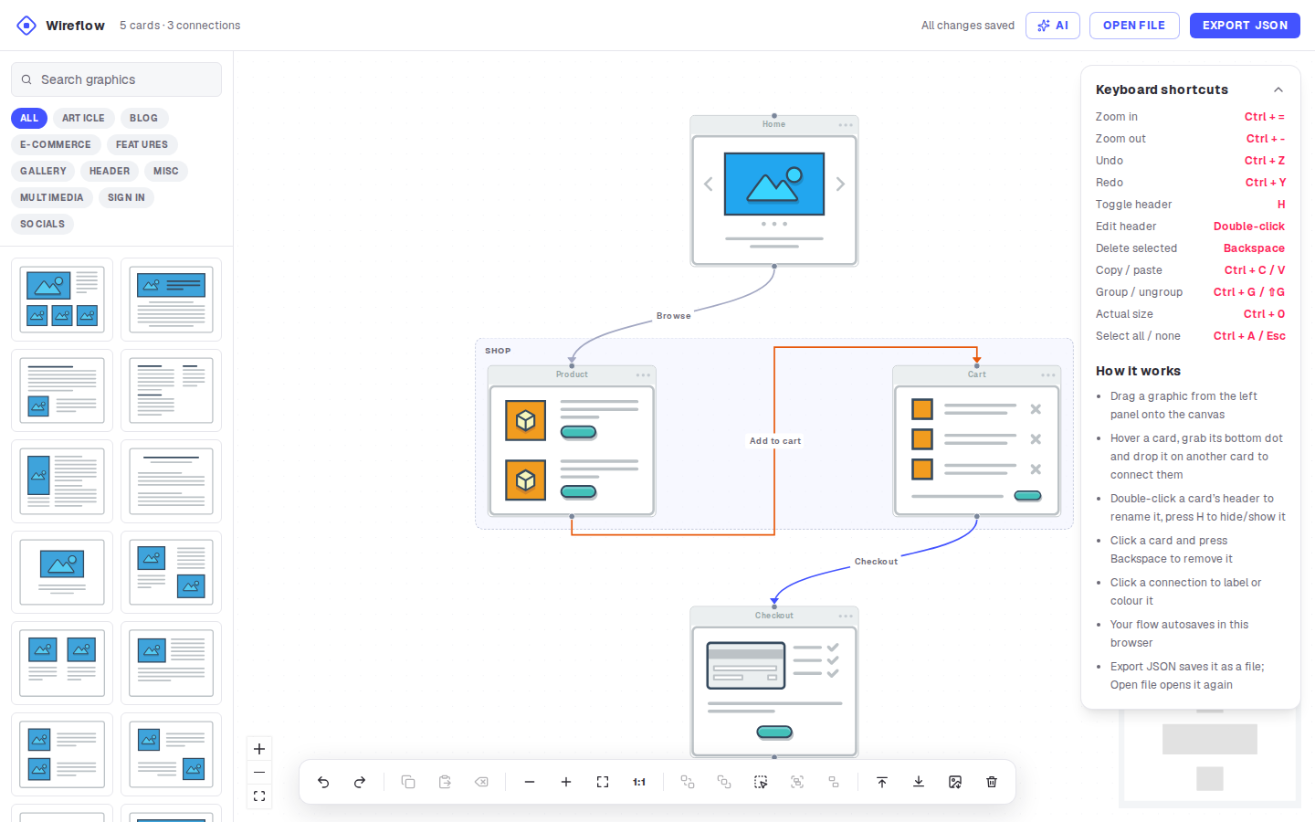Screen dimensions: 1315x822
Task: Click the minus zoom-out icon in bottom toolbar
Action: [530, 782]
